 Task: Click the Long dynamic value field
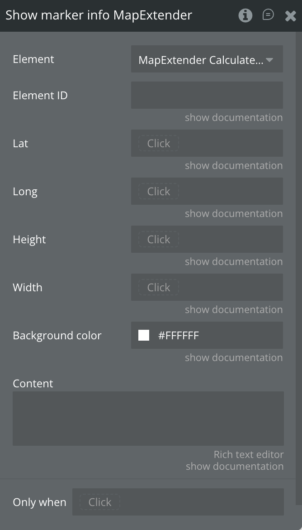coord(159,192)
